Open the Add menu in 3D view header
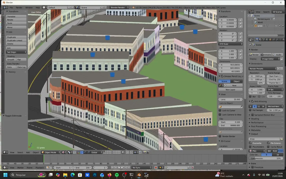The image size is (286, 179). click(x=28, y=152)
